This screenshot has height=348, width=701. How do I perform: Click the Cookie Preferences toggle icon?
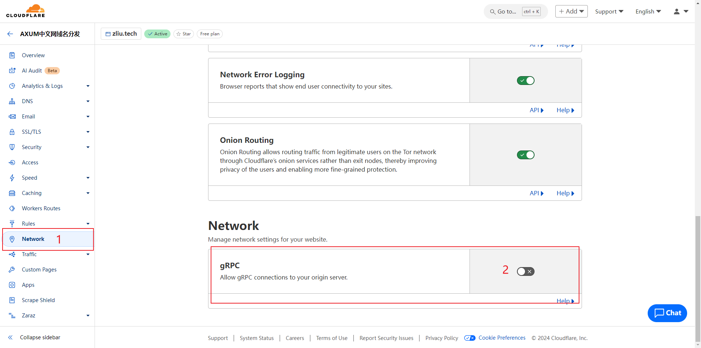pos(470,338)
